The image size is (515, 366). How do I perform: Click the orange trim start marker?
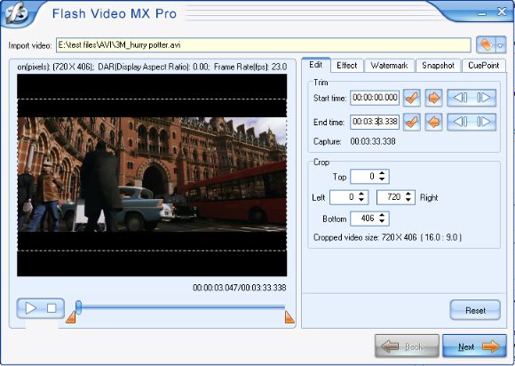tap(71, 317)
